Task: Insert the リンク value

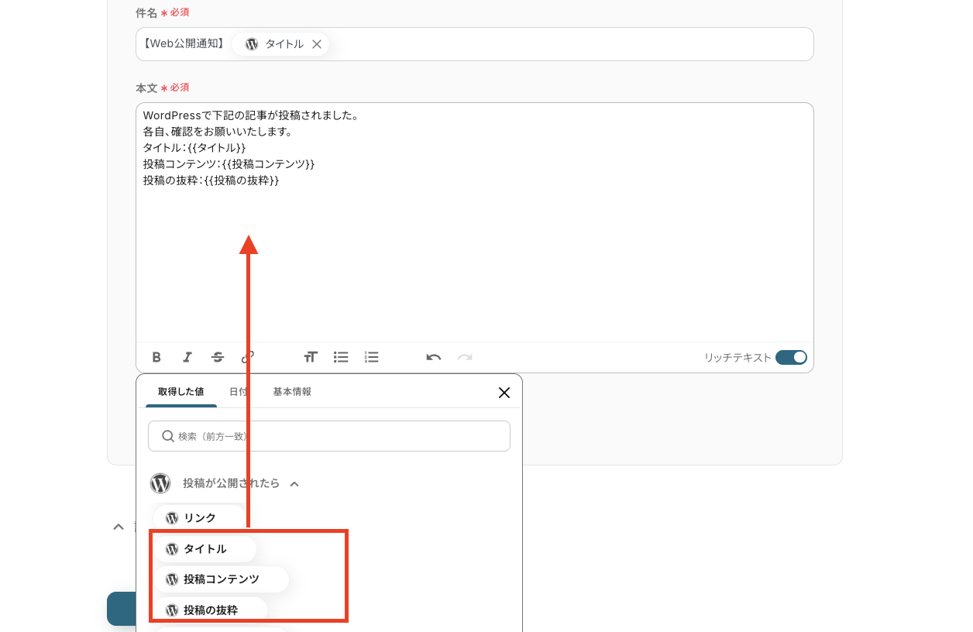Action: coord(199,517)
